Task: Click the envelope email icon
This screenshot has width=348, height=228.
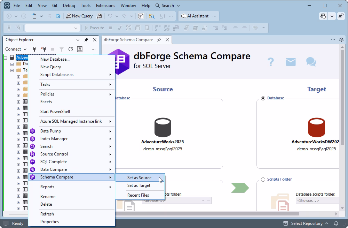Action: point(291,62)
